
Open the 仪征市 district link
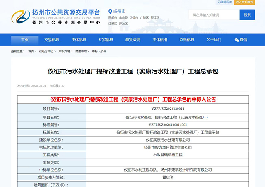coord(134,17)
